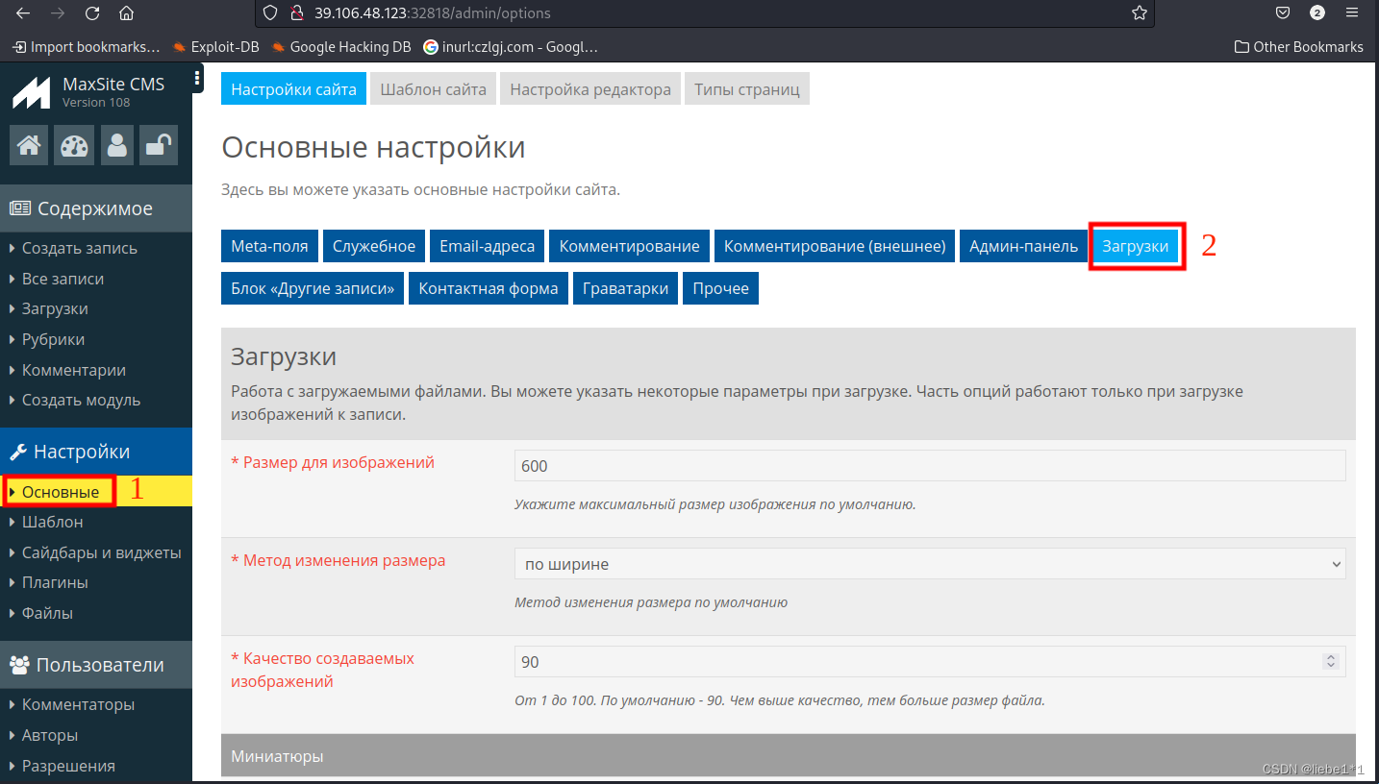
Task: Switch to Шаблон сайта tab
Action: [x=433, y=89]
